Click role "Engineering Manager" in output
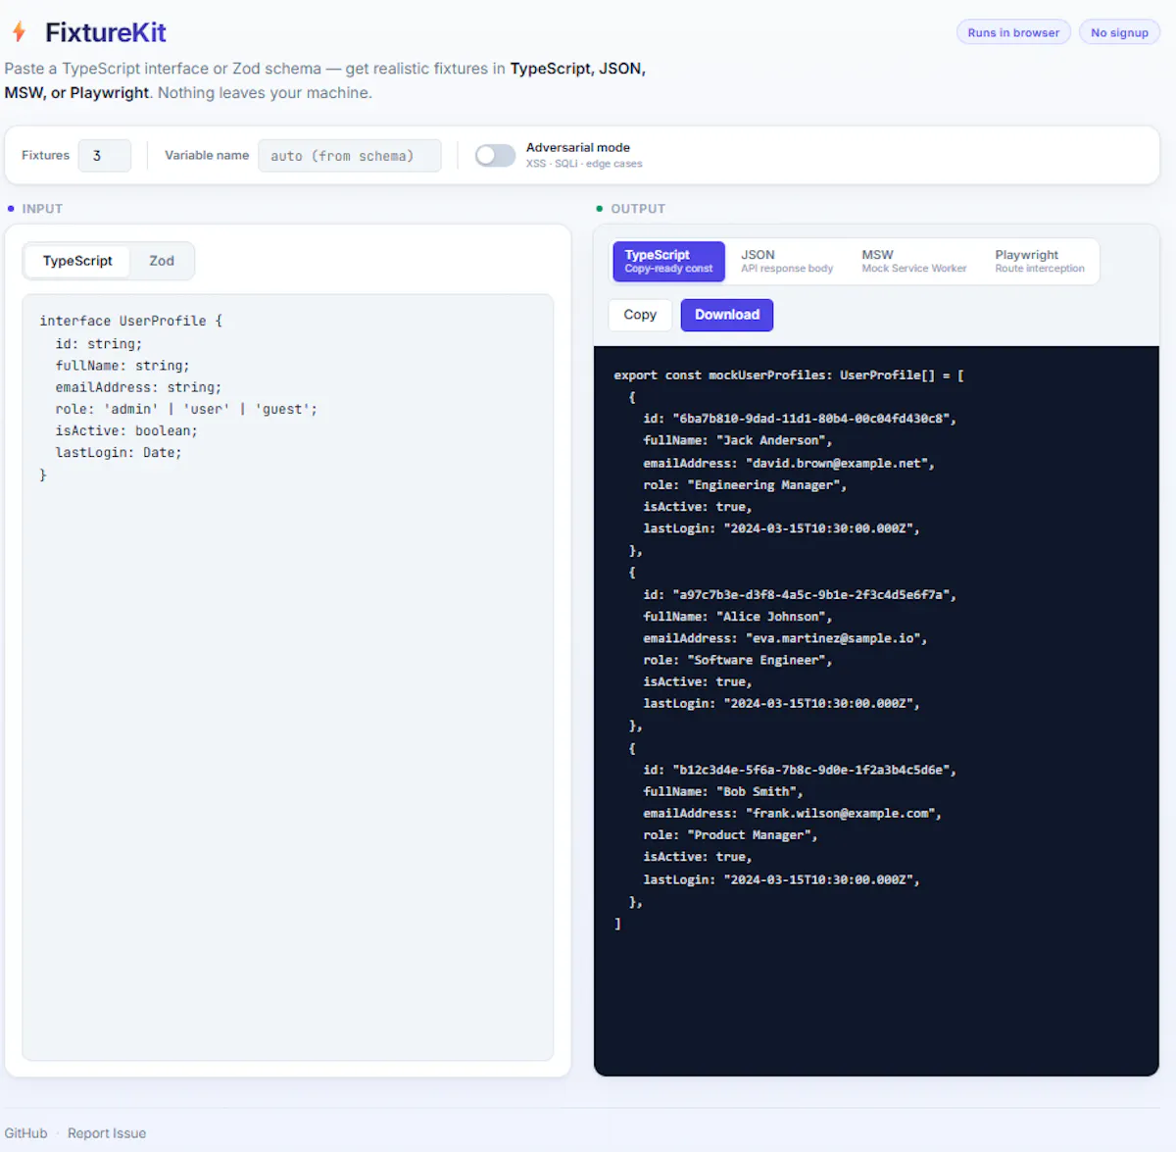1176x1152 pixels. click(x=745, y=484)
